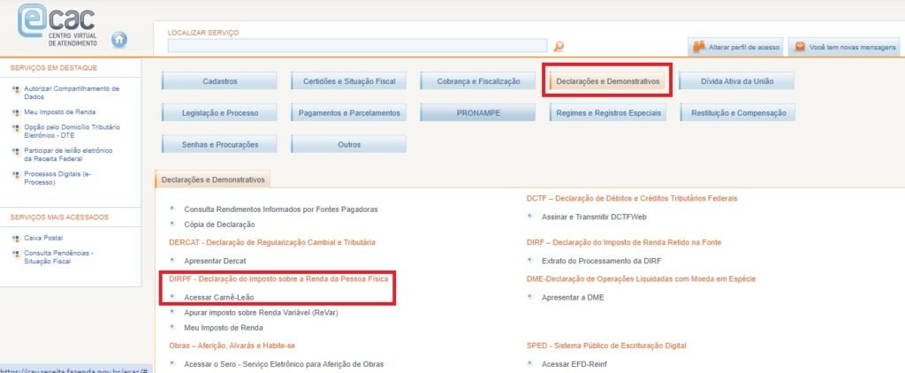This screenshot has width=905, height=373.
Task: Click icon beside Participar de leilão eletrônico
Action: pyautogui.click(x=16, y=151)
